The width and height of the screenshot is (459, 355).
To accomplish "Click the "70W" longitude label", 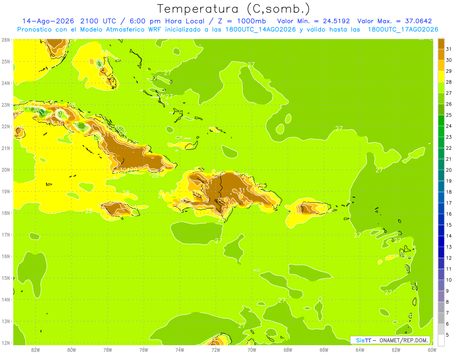I will pos(252,350).
